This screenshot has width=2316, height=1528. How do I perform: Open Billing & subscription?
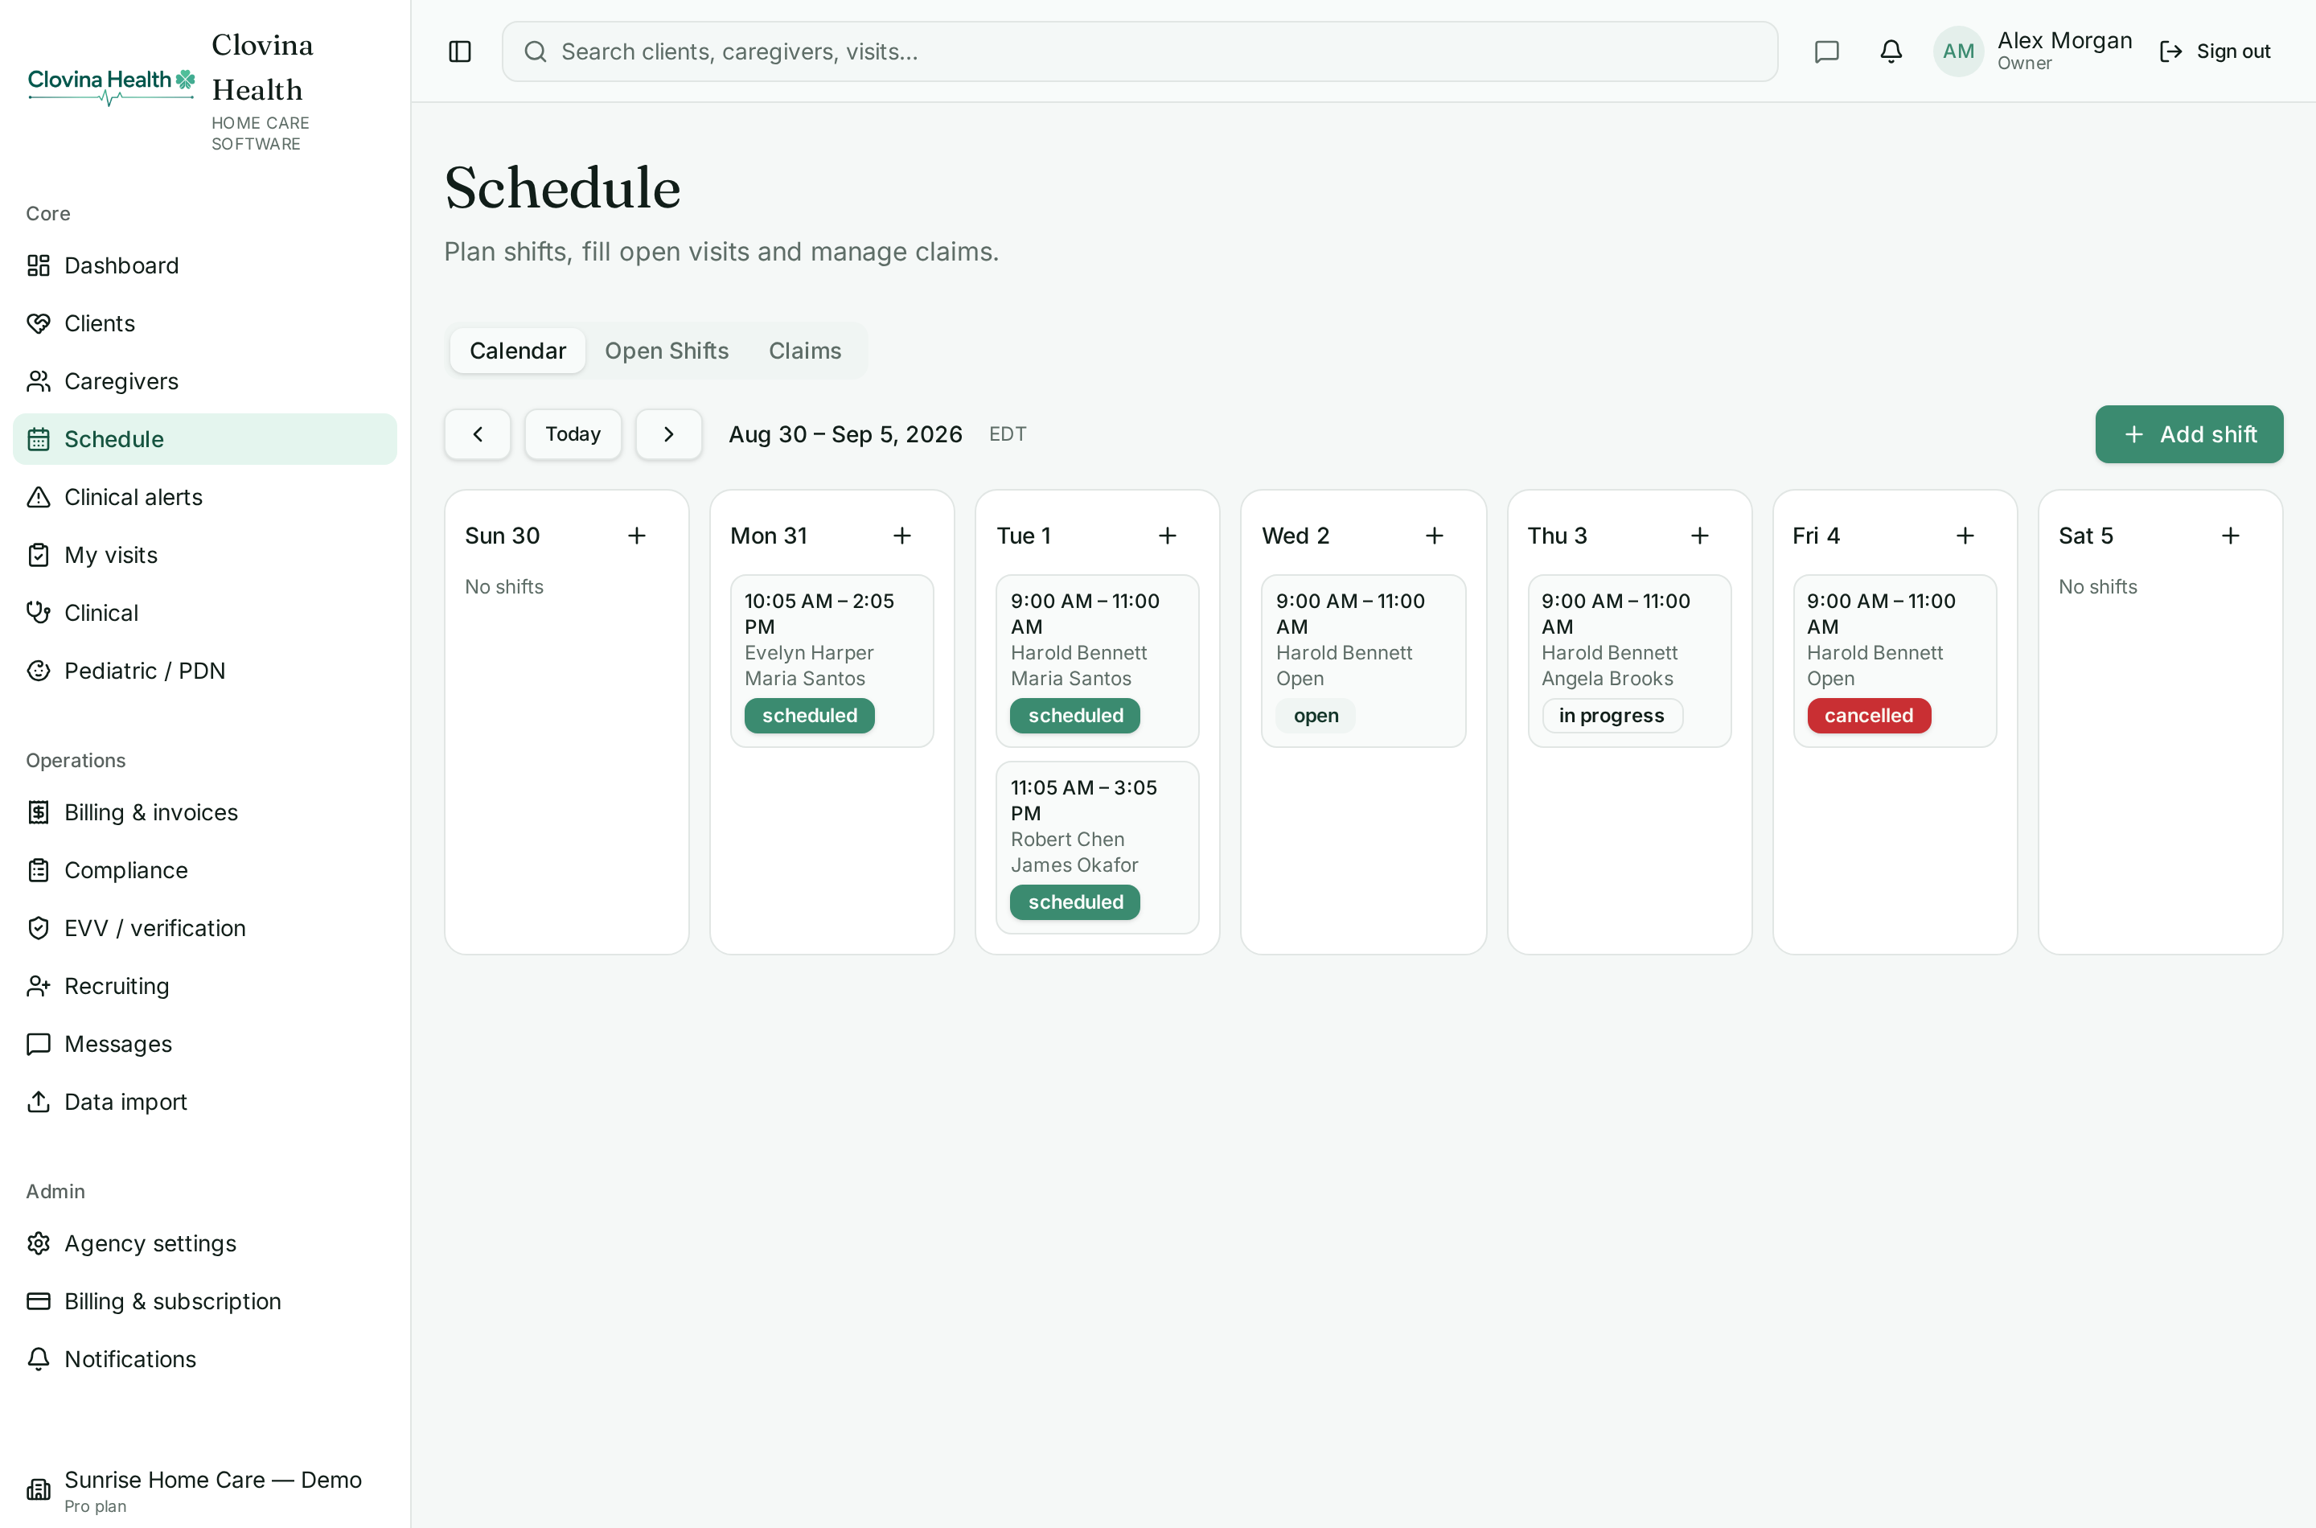(x=204, y=1302)
